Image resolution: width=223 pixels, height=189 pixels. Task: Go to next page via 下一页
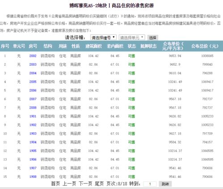[85, 184]
